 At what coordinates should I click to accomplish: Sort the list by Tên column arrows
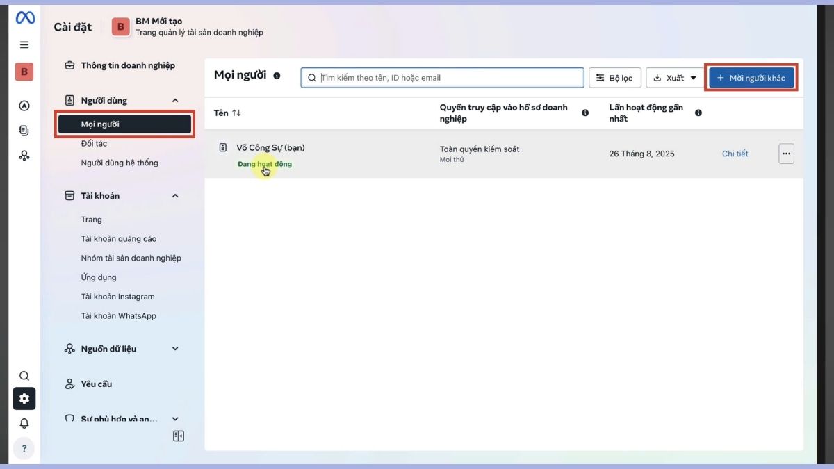point(236,113)
